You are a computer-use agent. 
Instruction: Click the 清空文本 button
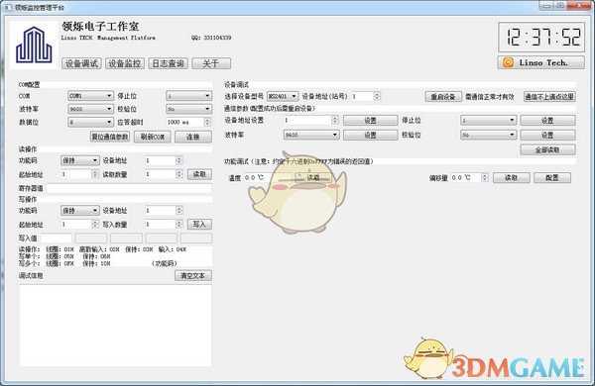193,276
